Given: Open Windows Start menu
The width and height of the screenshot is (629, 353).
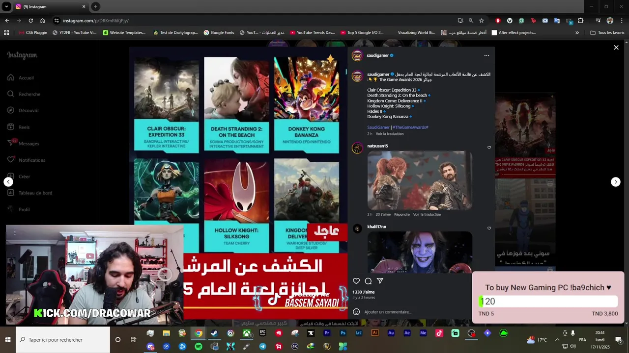Looking at the screenshot, I should (x=7, y=340).
